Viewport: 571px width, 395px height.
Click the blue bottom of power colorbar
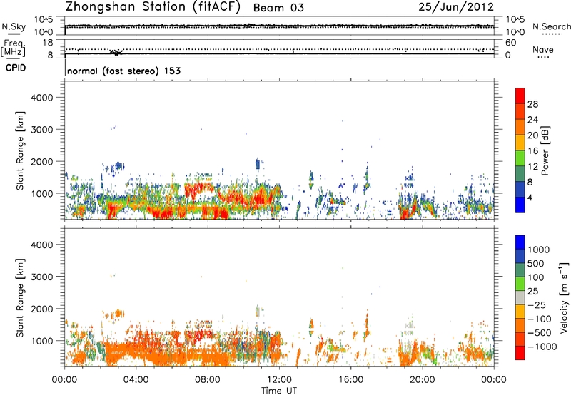coord(520,205)
